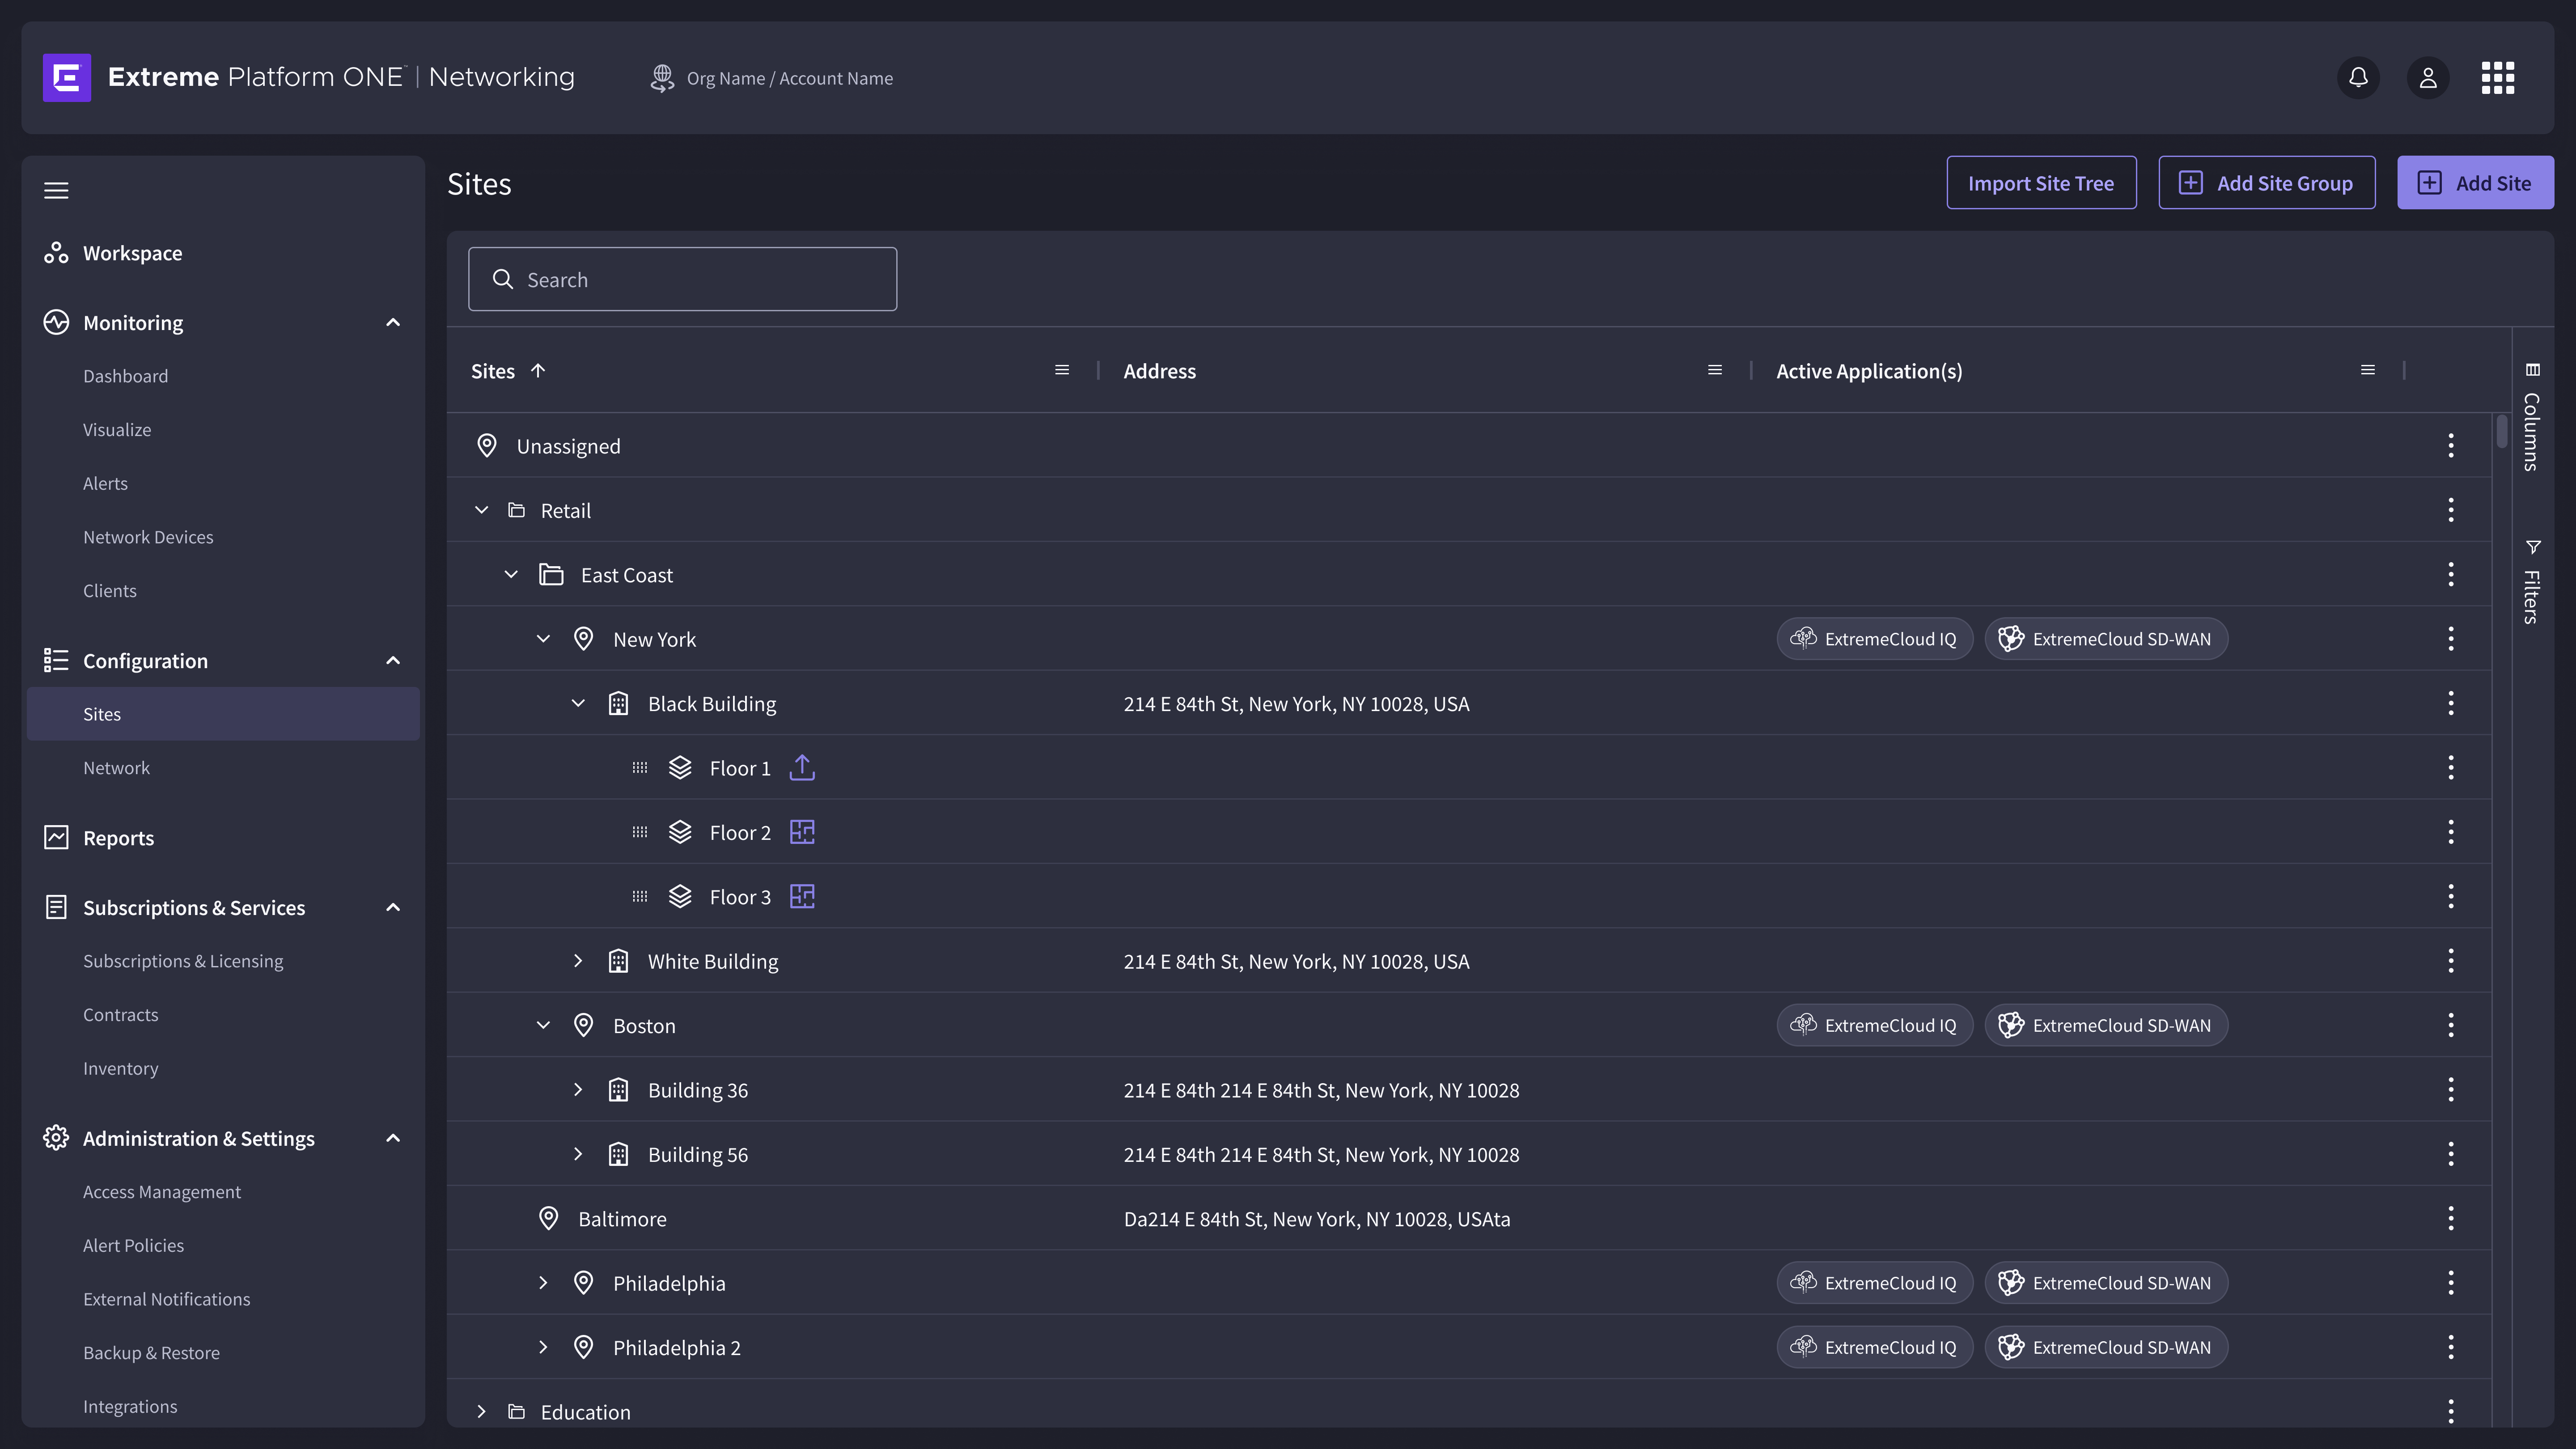Open the Filters side panel
The height and width of the screenshot is (1449, 2576).
[x=2532, y=582]
